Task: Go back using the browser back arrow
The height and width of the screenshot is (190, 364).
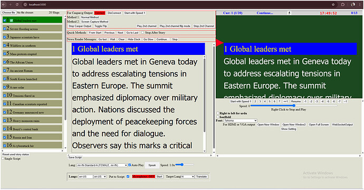Action: point(4,4)
